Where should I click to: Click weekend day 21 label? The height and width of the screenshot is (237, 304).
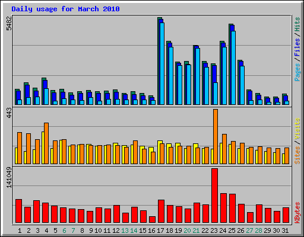[196, 230]
